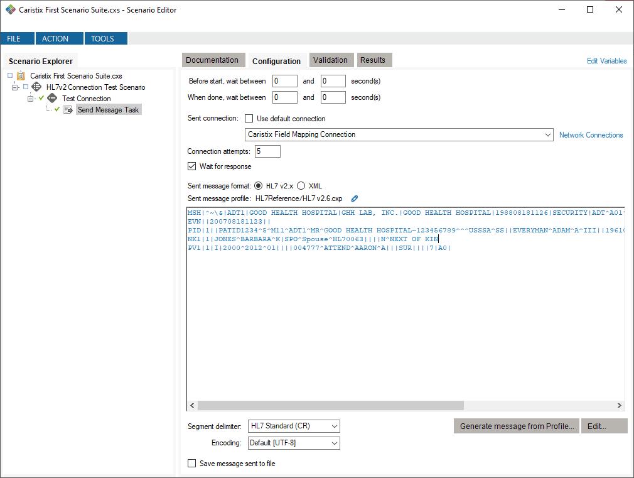
Task: Switch to the Validation tab
Action: click(x=331, y=60)
